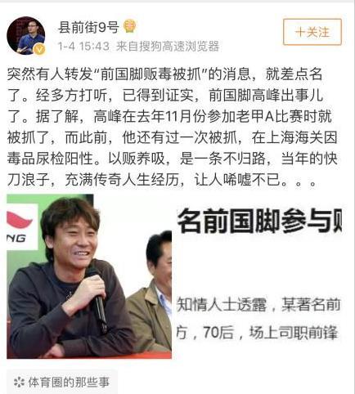This screenshot has width=355, height=394.
Task: Click the plus sign inside the 关注 button
Action: point(300,32)
